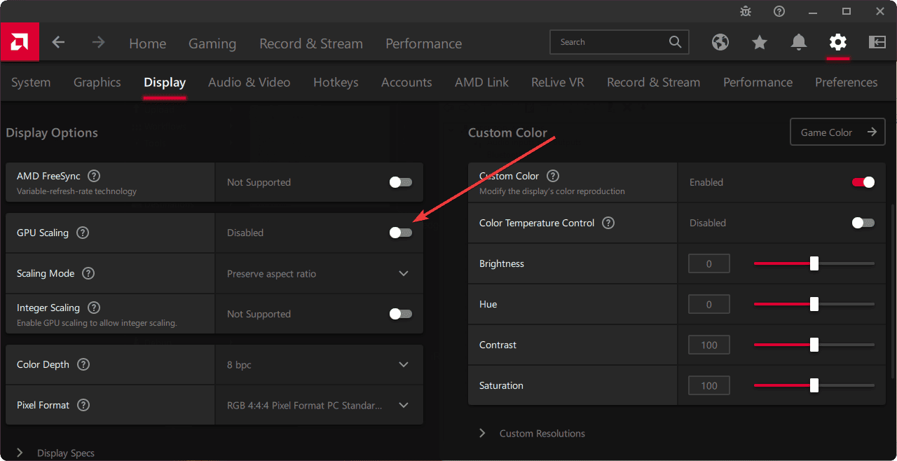Click the search magnifier icon
The height and width of the screenshot is (461, 897).
click(675, 42)
